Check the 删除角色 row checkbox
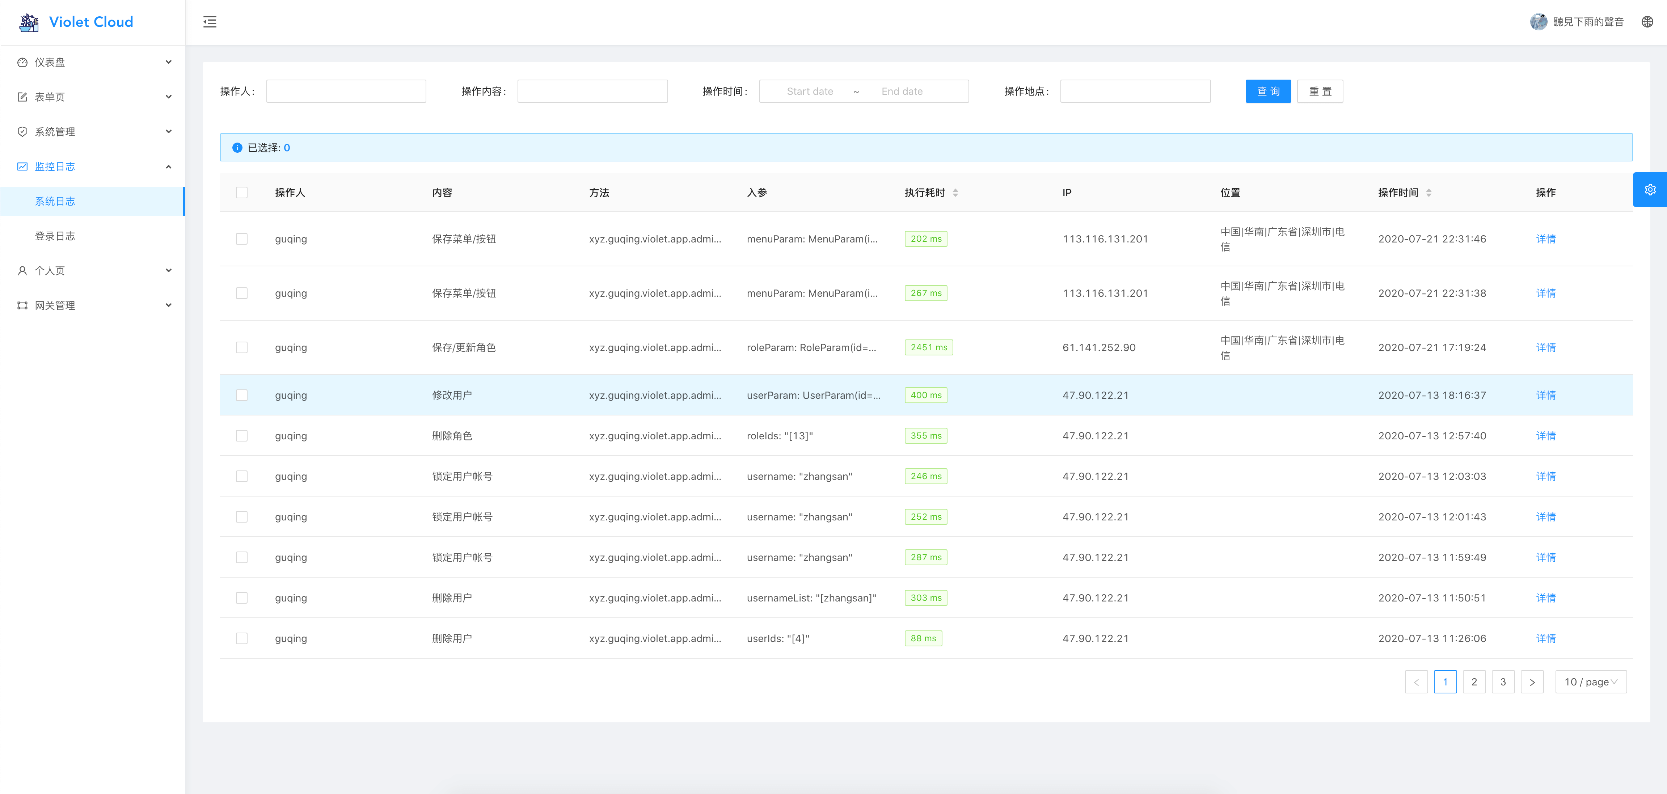The width and height of the screenshot is (1667, 794). coord(241,436)
